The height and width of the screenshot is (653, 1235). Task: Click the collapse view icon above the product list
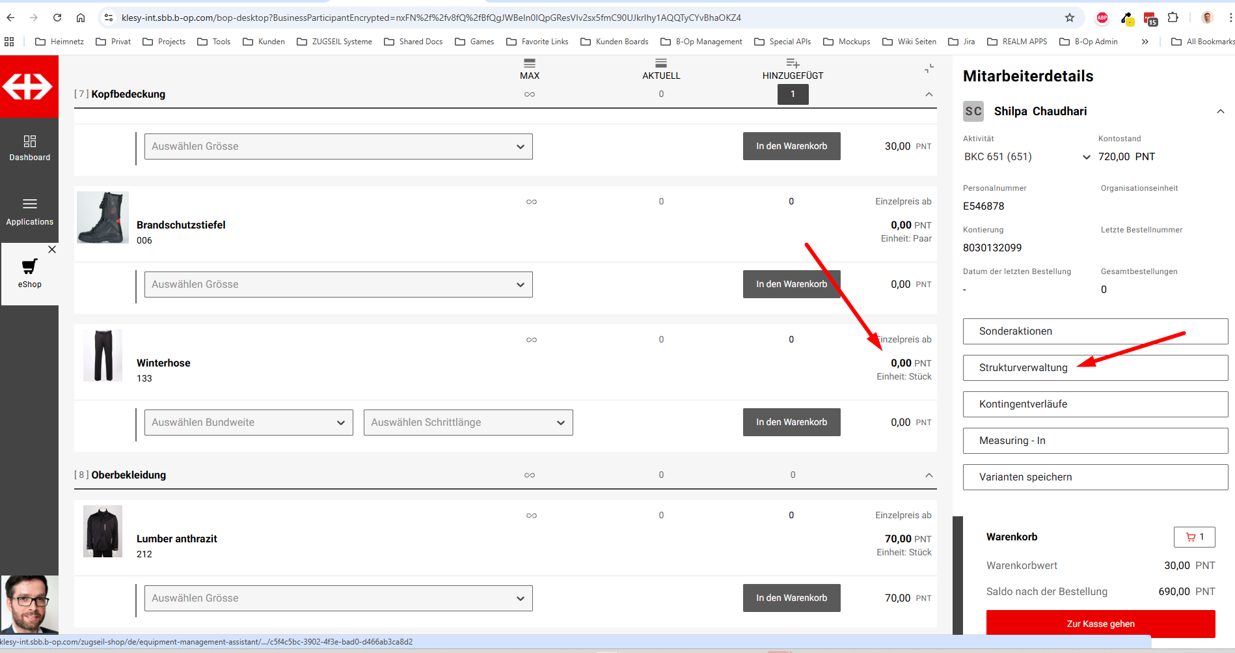click(929, 68)
